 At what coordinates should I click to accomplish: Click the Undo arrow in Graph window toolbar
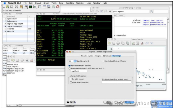147,43
